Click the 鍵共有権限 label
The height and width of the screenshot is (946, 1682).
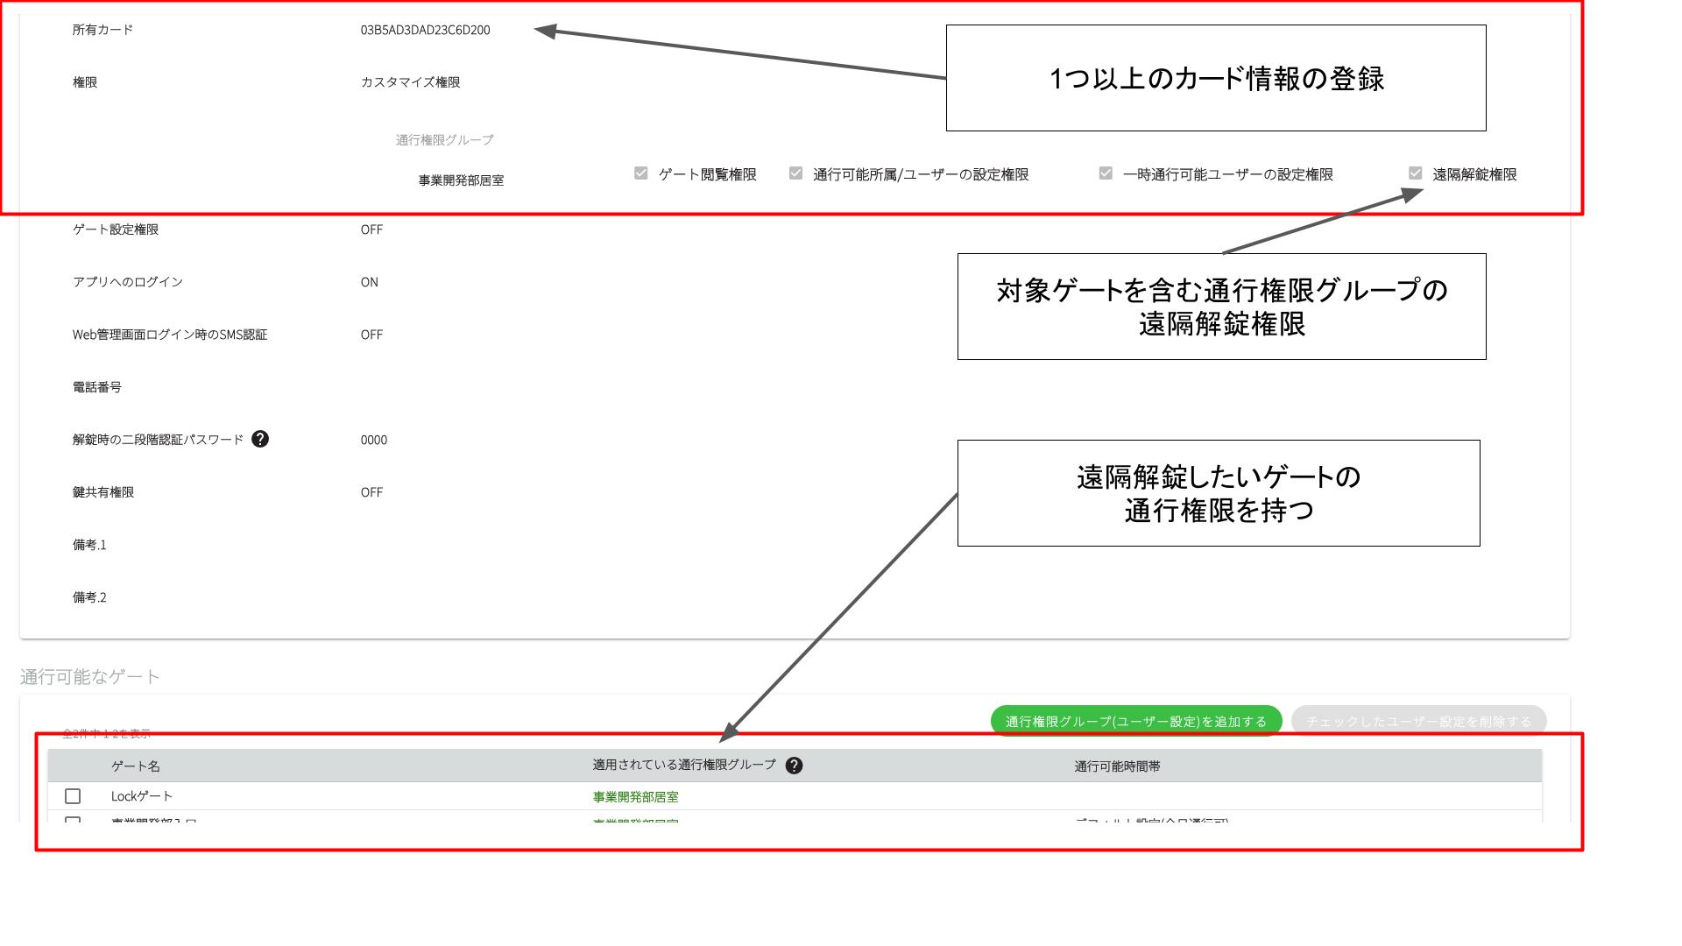[x=103, y=492]
